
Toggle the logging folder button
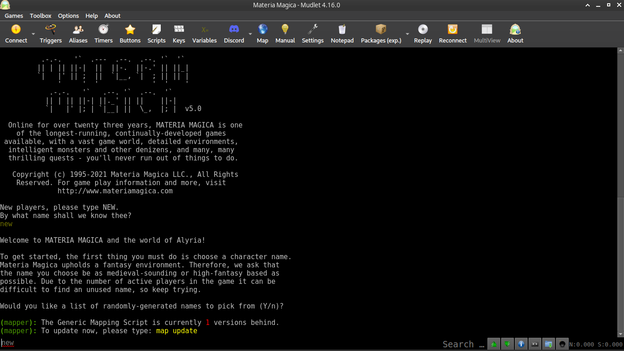(x=549, y=344)
